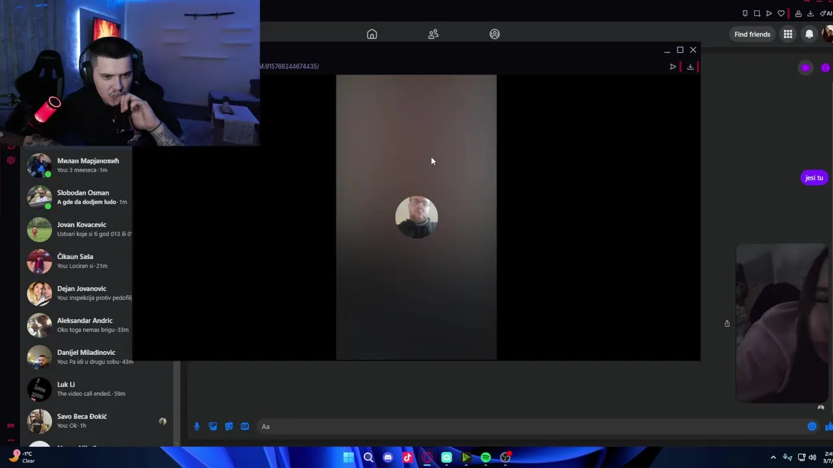Open Savo Beca Đokić chat
Viewport: 833px width, 468px height.
(x=98, y=421)
